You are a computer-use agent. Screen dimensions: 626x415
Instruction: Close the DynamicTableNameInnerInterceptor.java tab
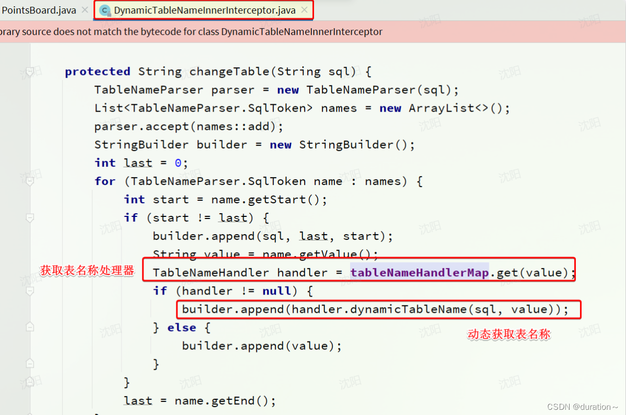pos(304,9)
